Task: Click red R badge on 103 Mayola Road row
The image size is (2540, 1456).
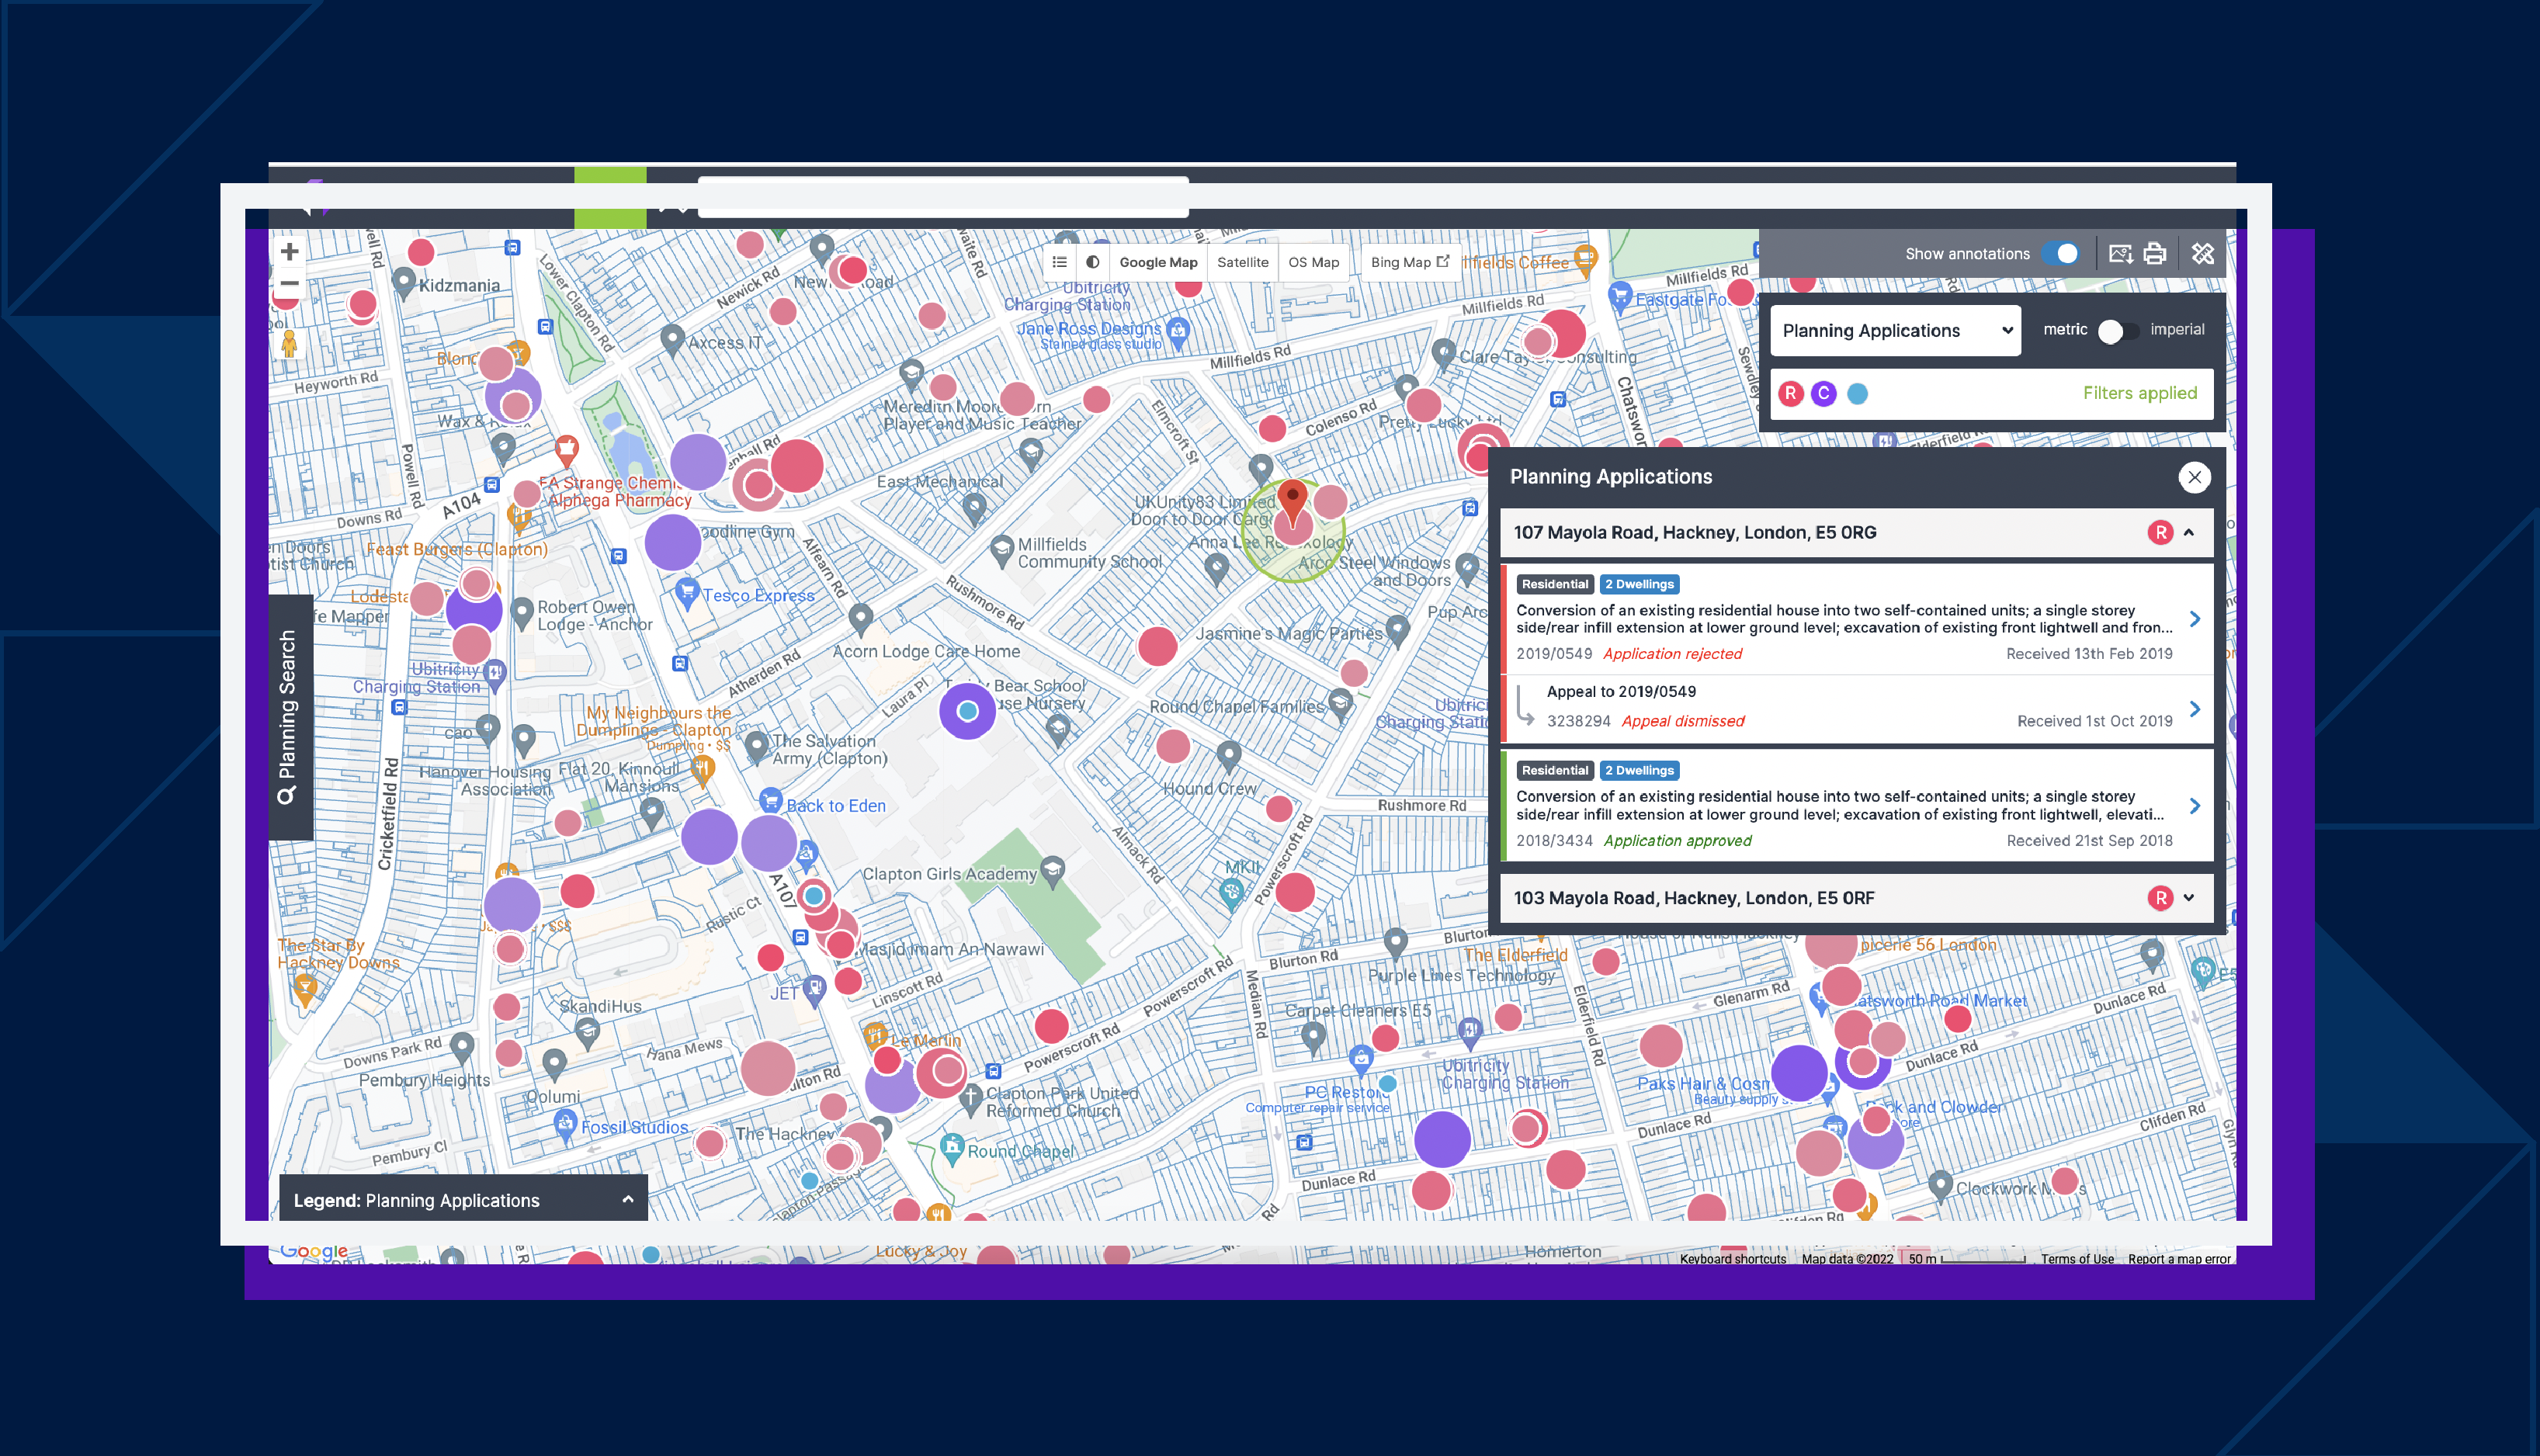Action: 2160,898
